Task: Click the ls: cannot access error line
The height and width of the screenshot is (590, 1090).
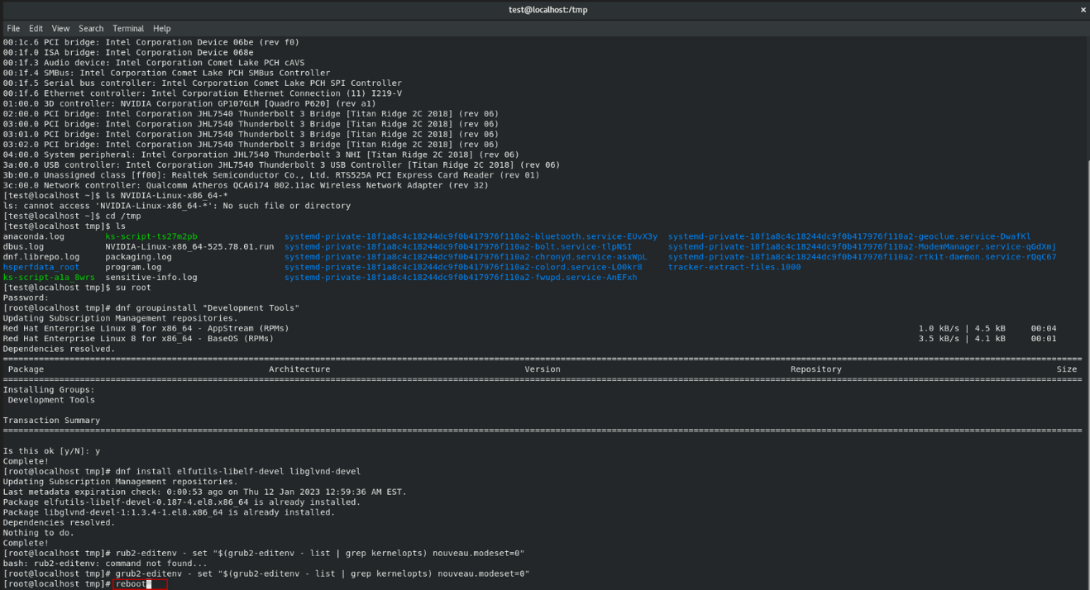Action: click(177, 206)
